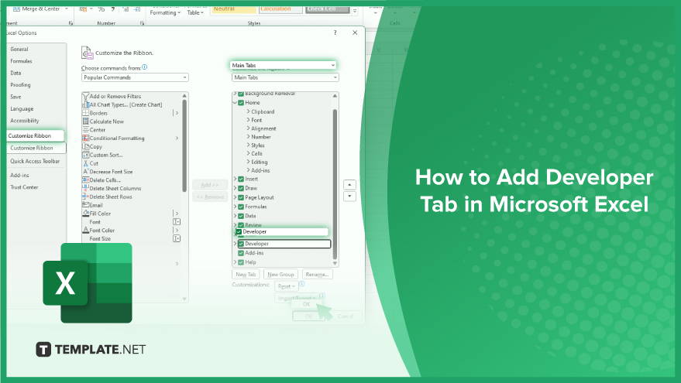Screen dimensions: 681x383
Task: Choose the Calculate Now calculator icon
Action: pos(85,121)
